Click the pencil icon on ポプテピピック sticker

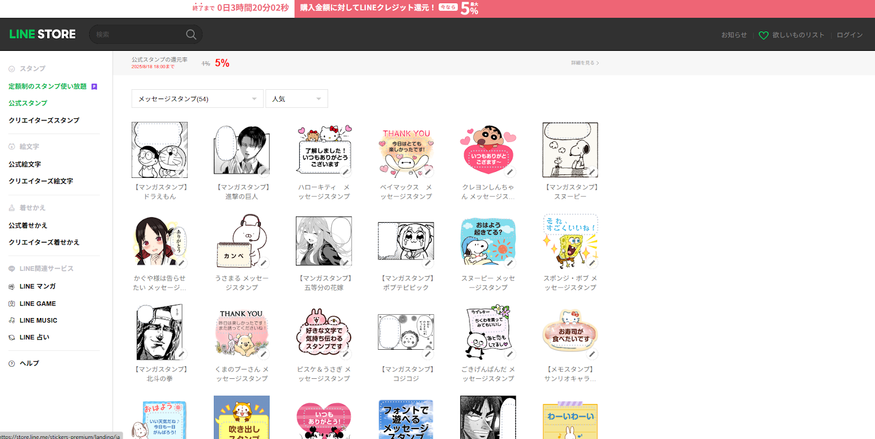tap(428, 263)
